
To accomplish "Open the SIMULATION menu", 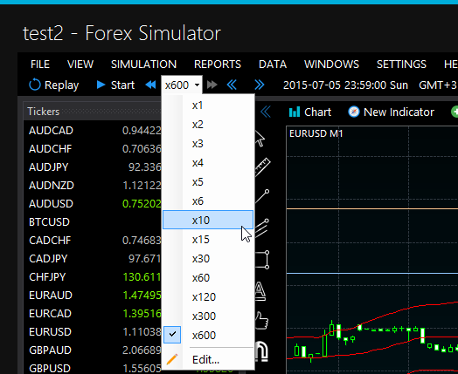I will click(143, 65).
